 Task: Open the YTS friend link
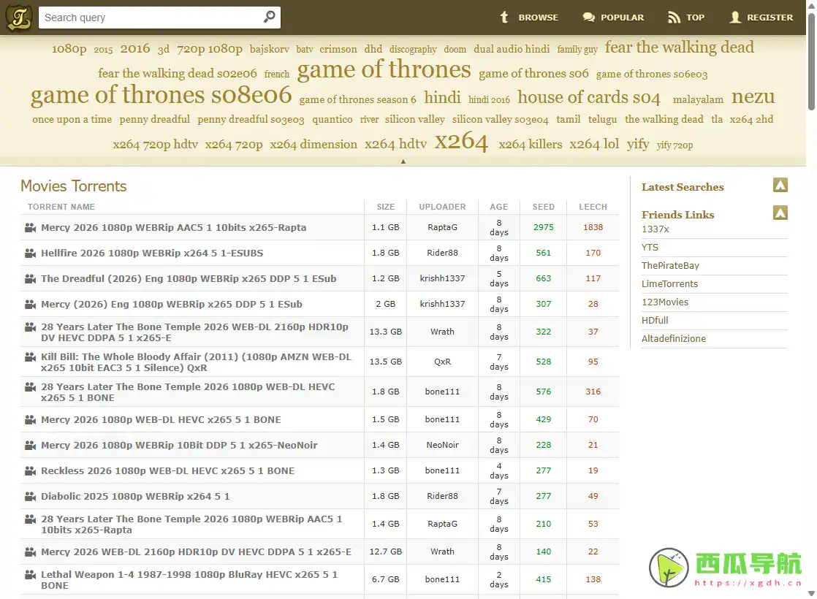pyautogui.click(x=650, y=247)
